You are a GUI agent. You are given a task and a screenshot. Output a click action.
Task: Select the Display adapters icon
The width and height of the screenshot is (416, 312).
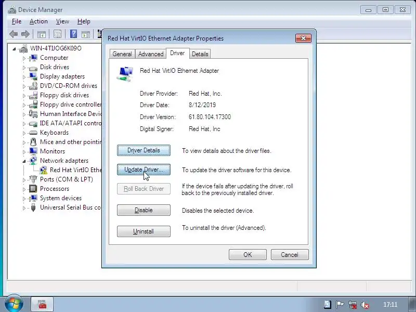(33, 76)
